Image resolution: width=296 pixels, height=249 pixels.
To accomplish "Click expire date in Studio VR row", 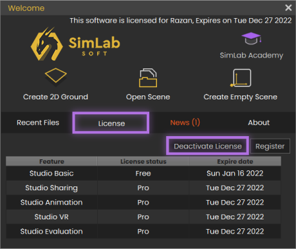I will coord(235,217).
